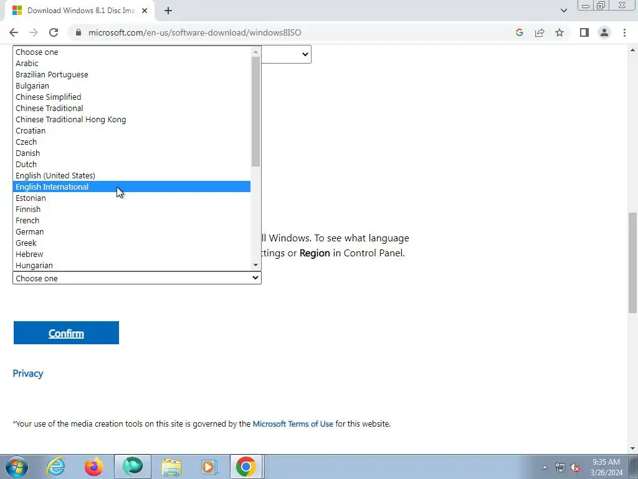Screen dimensions: 638x479
Task: Select English (United States)
Action: [131, 175]
